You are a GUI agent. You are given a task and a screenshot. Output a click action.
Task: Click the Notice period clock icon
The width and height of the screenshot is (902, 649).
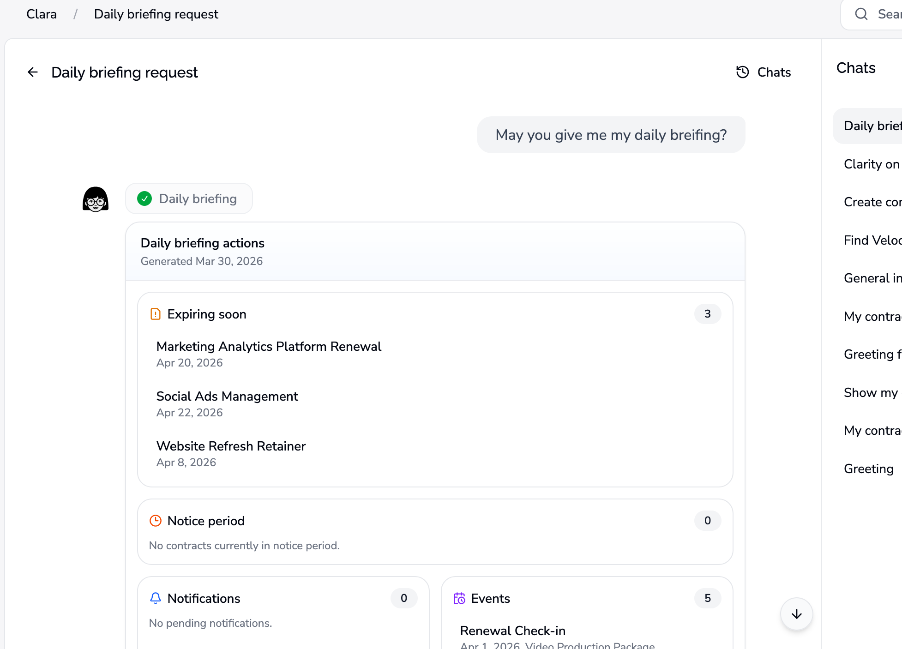coord(156,521)
